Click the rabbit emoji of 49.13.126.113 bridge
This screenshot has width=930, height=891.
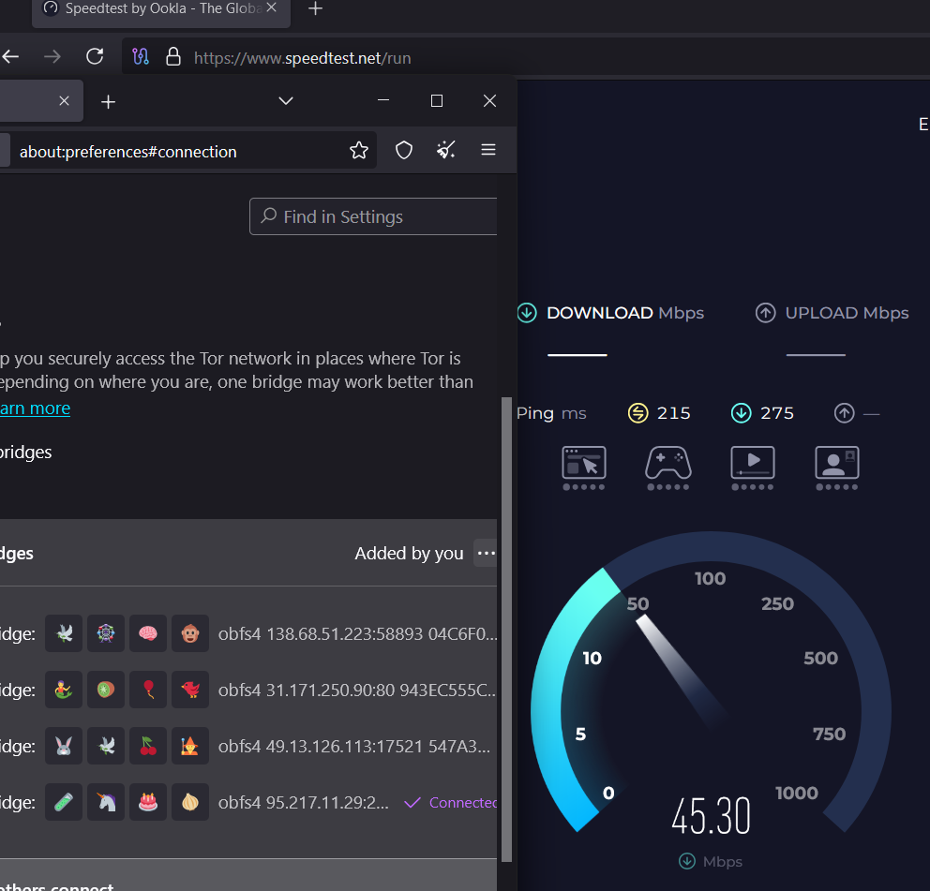tap(64, 746)
